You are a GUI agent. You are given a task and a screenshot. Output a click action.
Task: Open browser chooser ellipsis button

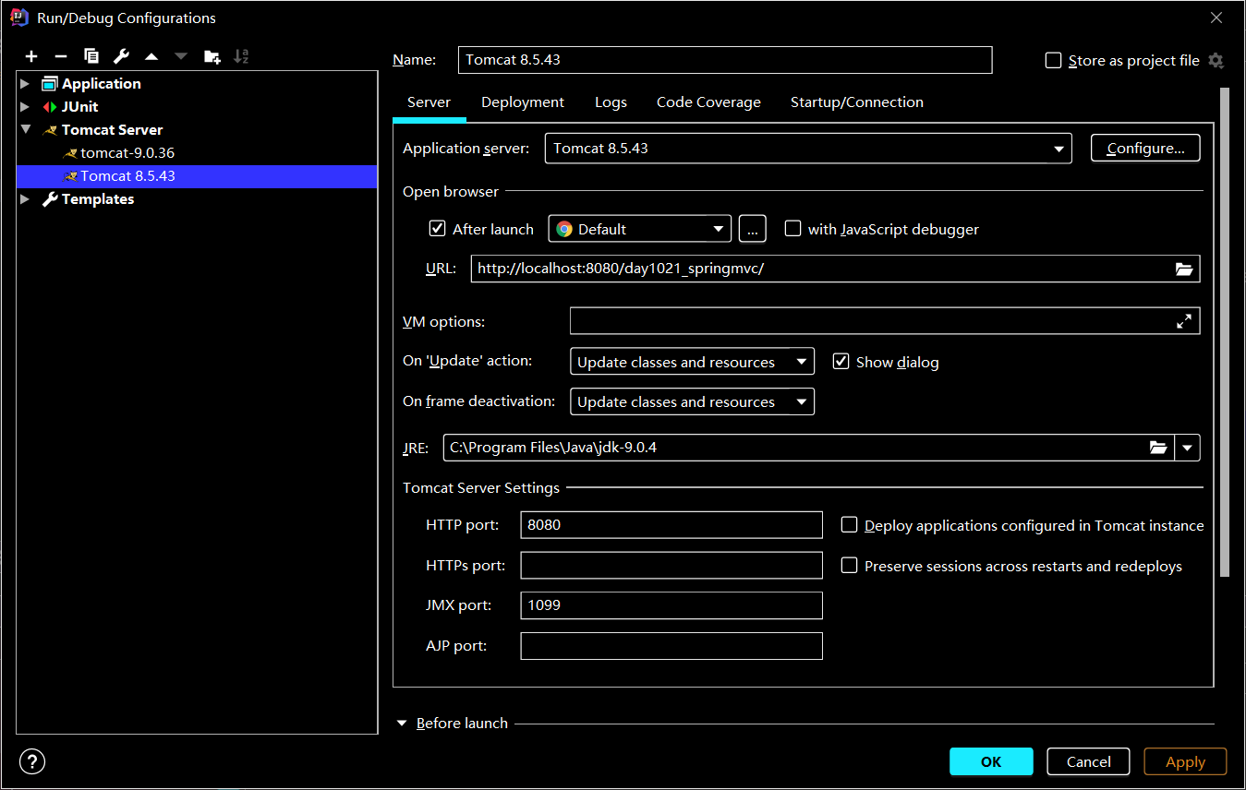[x=753, y=229]
